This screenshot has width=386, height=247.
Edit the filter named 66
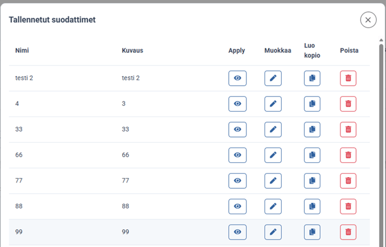point(273,155)
